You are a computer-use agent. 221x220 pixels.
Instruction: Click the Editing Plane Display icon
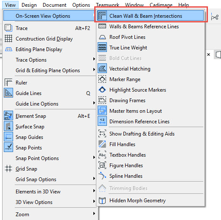point(8,49)
